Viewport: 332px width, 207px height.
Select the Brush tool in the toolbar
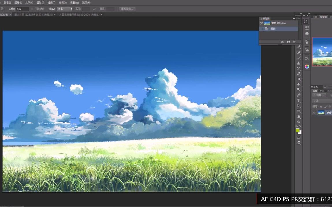click(299, 58)
